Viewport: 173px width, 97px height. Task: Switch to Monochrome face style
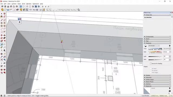[x=39, y=6]
